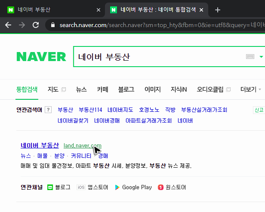The image size is (265, 212).
Task: Open the 블로그 related channel
Action: (x=59, y=187)
